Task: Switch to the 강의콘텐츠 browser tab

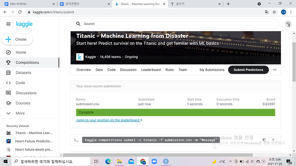Action: coord(84,4)
